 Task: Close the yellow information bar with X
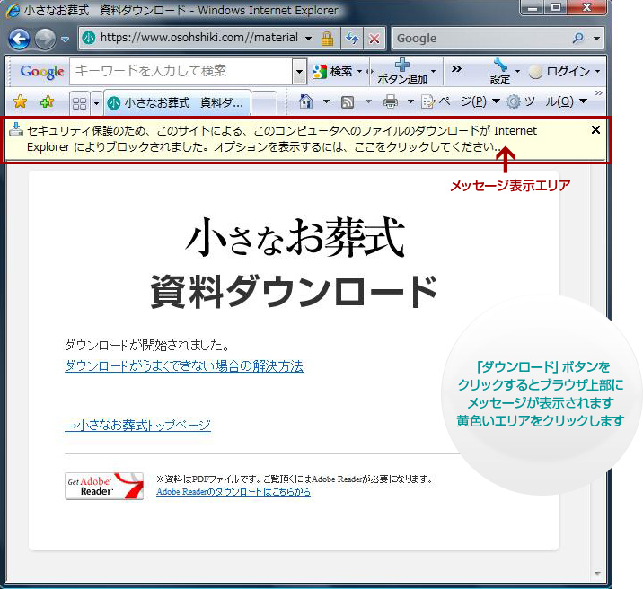[x=595, y=130]
